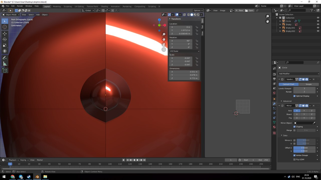The height and width of the screenshot is (180, 321).
Task: Remove the Subdivision modifier with X
Action: [313, 79]
